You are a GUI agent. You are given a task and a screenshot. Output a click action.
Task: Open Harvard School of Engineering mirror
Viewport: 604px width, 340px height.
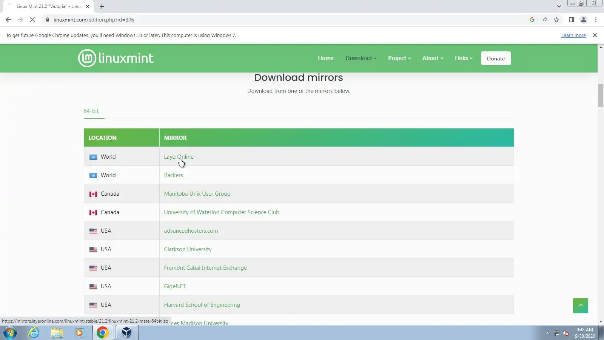pyautogui.click(x=202, y=305)
